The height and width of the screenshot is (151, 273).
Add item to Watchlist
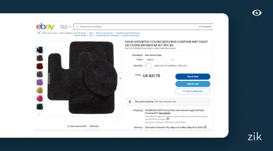coord(193,91)
